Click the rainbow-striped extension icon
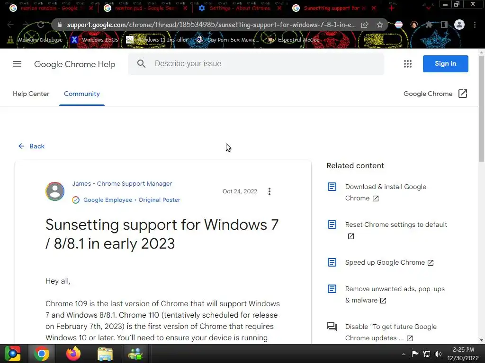 point(399,25)
